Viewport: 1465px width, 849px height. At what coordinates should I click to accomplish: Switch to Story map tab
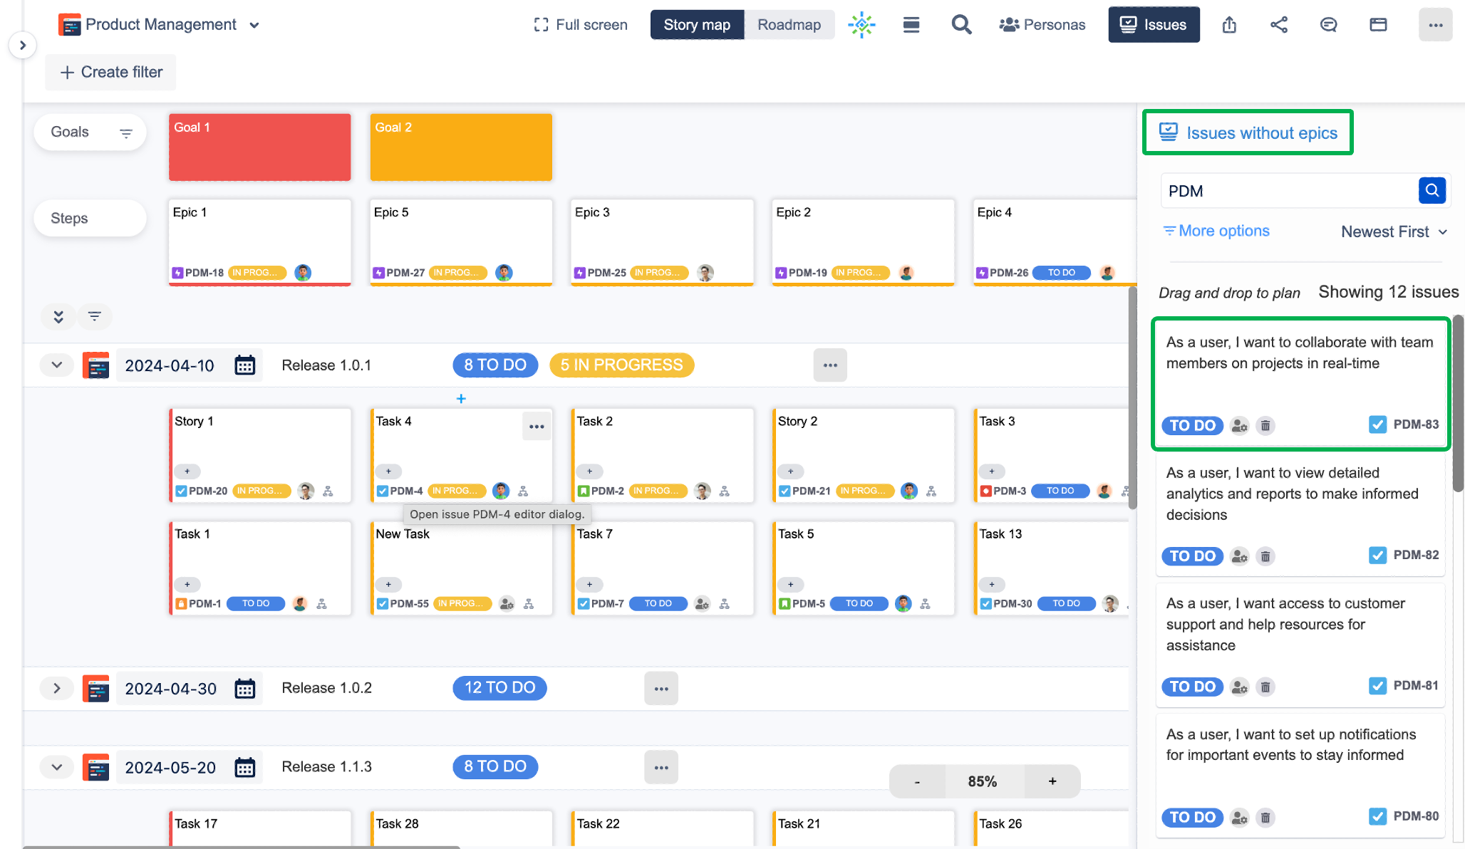click(x=697, y=25)
